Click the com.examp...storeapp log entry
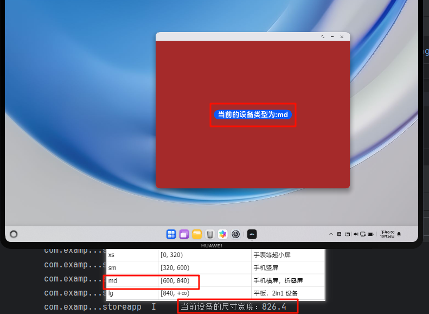This screenshot has width=429, height=314. (x=93, y=307)
